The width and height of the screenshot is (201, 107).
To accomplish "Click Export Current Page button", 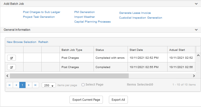I will [86, 100].
